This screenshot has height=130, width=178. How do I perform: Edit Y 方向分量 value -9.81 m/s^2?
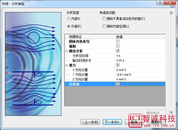click(141, 75)
